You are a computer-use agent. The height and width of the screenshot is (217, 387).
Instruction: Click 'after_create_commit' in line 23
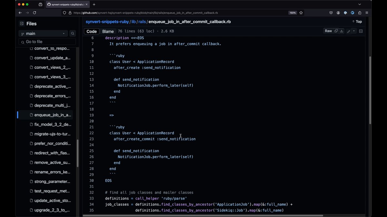(134, 139)
